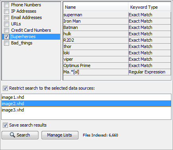Click the Files Indexed: 6,660 label
Screen dimensions: 173x150
pyautogui.click(x=101, y=135)
